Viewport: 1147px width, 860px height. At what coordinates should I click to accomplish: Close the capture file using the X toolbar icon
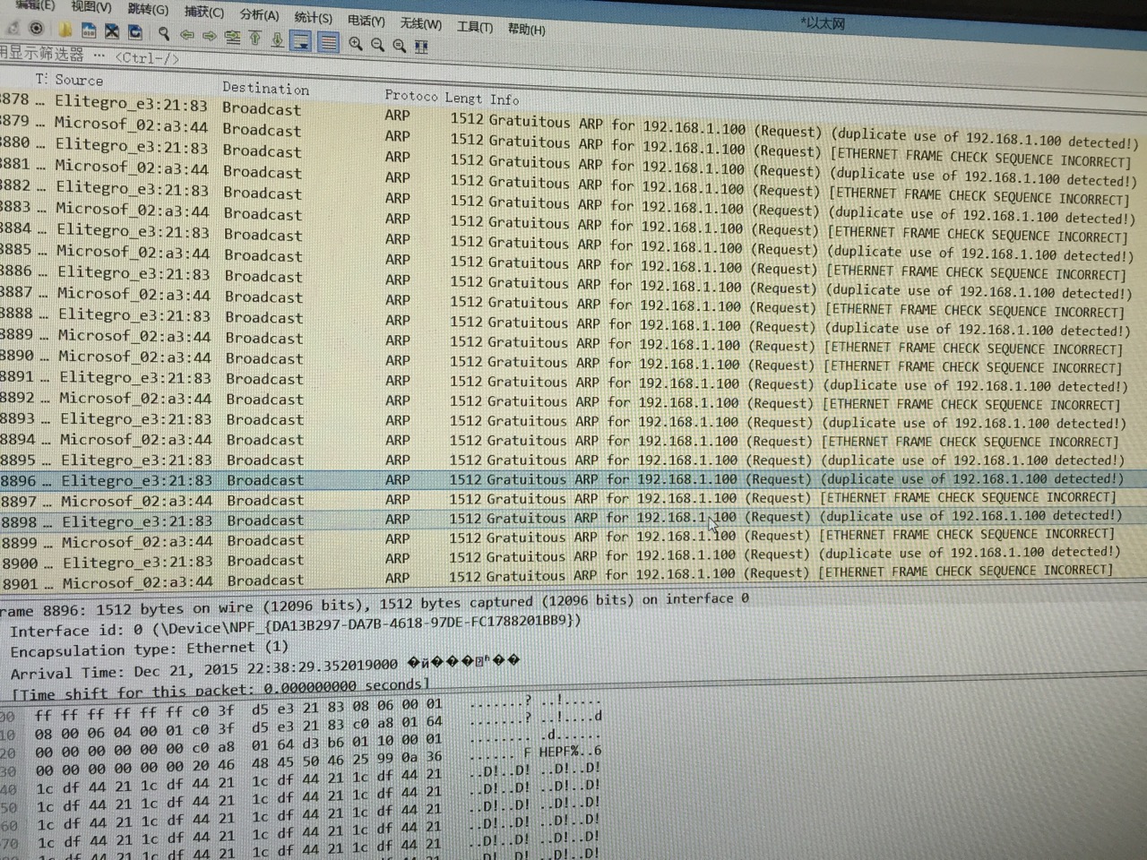click(x=112, y=31)
